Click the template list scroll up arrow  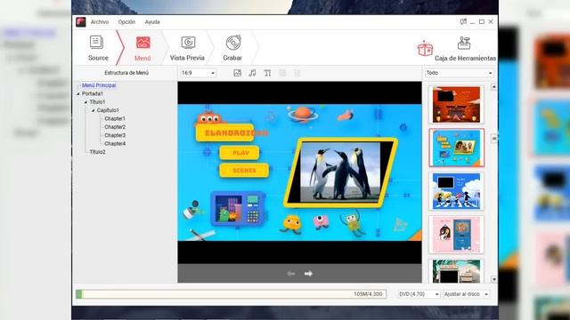493,87
